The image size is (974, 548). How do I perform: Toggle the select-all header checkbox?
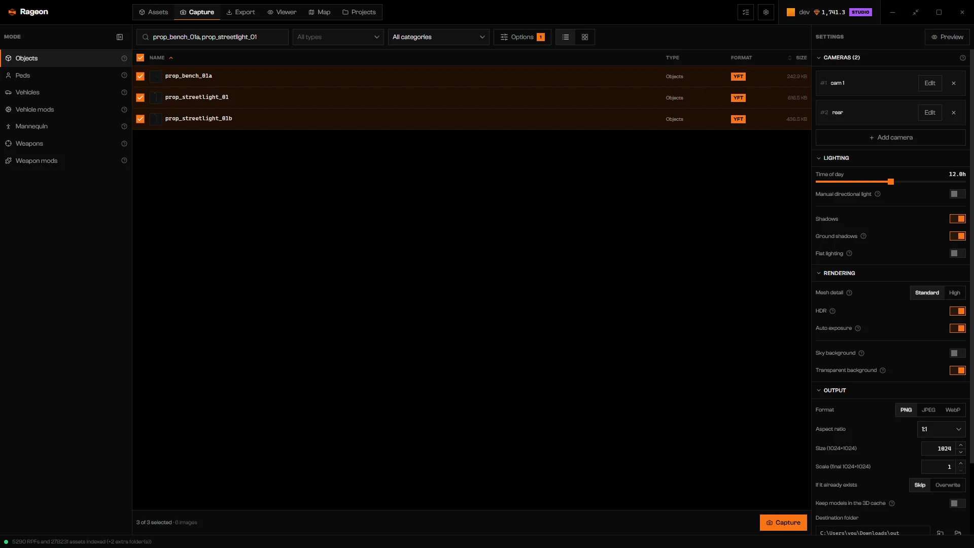pos(141,58)
